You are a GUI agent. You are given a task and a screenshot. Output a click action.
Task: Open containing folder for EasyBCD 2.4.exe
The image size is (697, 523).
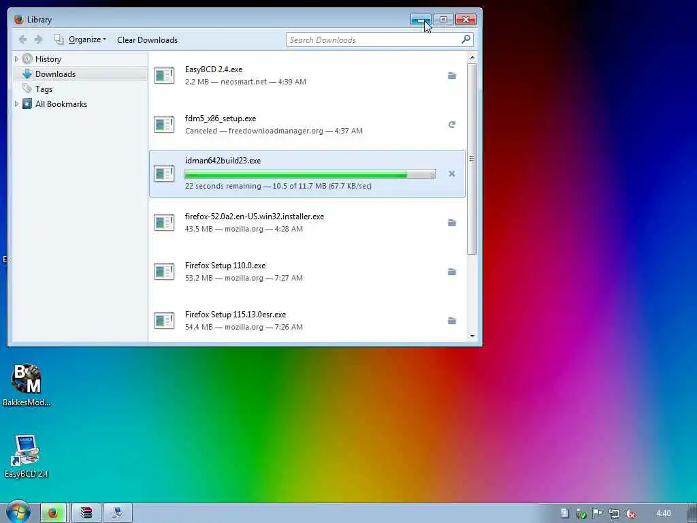[x=452, y=76]
